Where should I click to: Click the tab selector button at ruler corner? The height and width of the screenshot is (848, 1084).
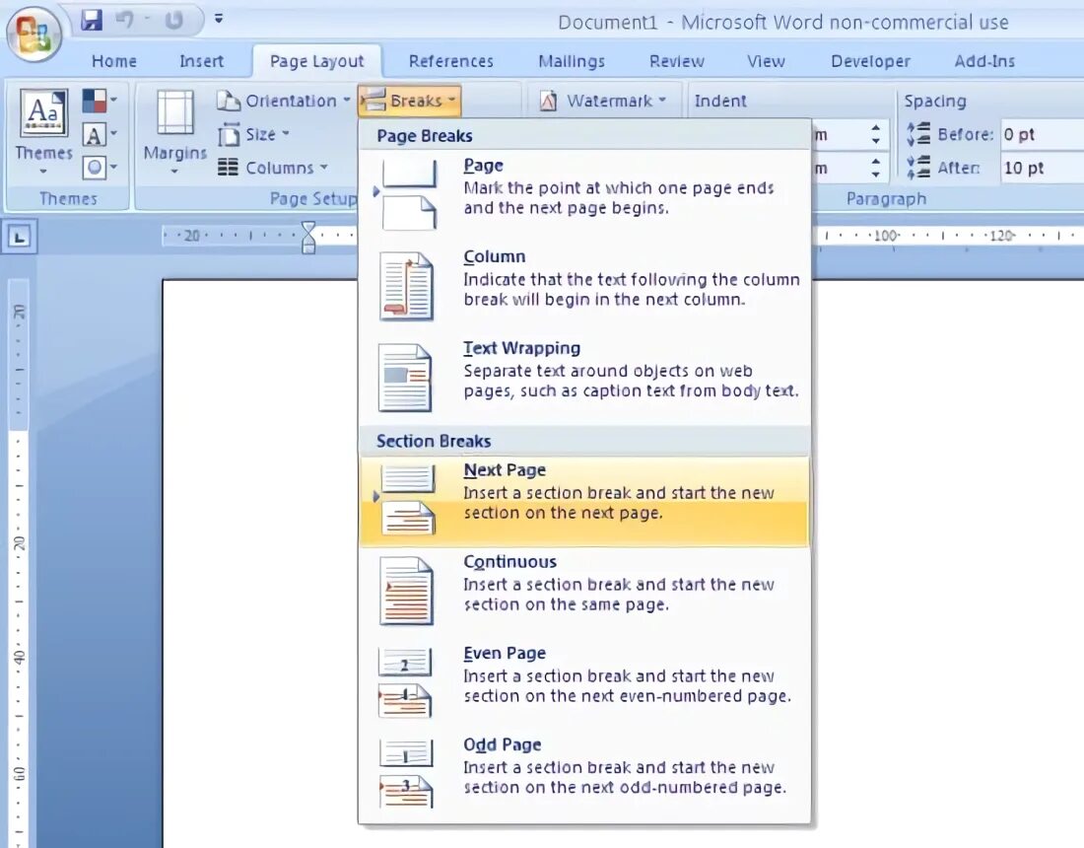point(19,238)
